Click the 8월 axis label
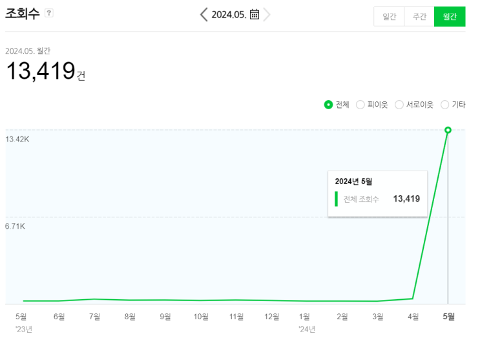 pyautogui.click(x=130, y=317)
